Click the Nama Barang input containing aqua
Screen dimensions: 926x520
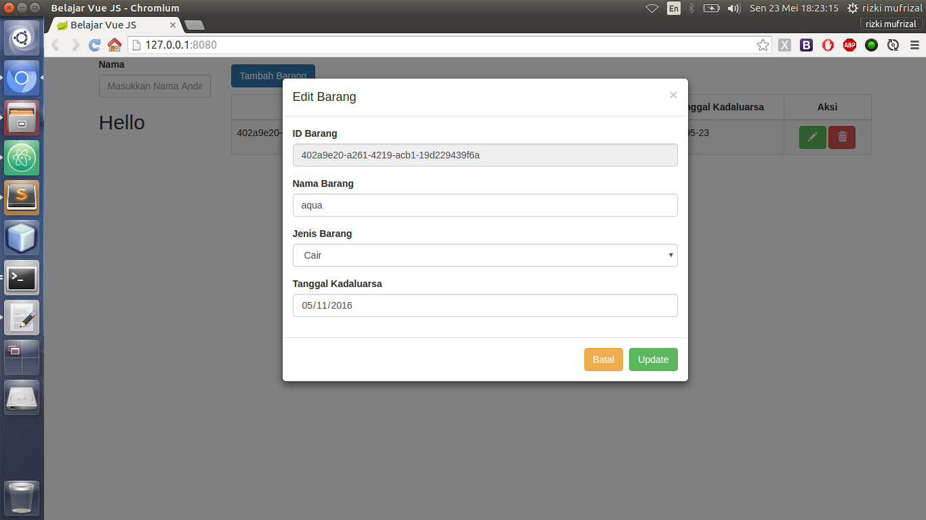485,205
